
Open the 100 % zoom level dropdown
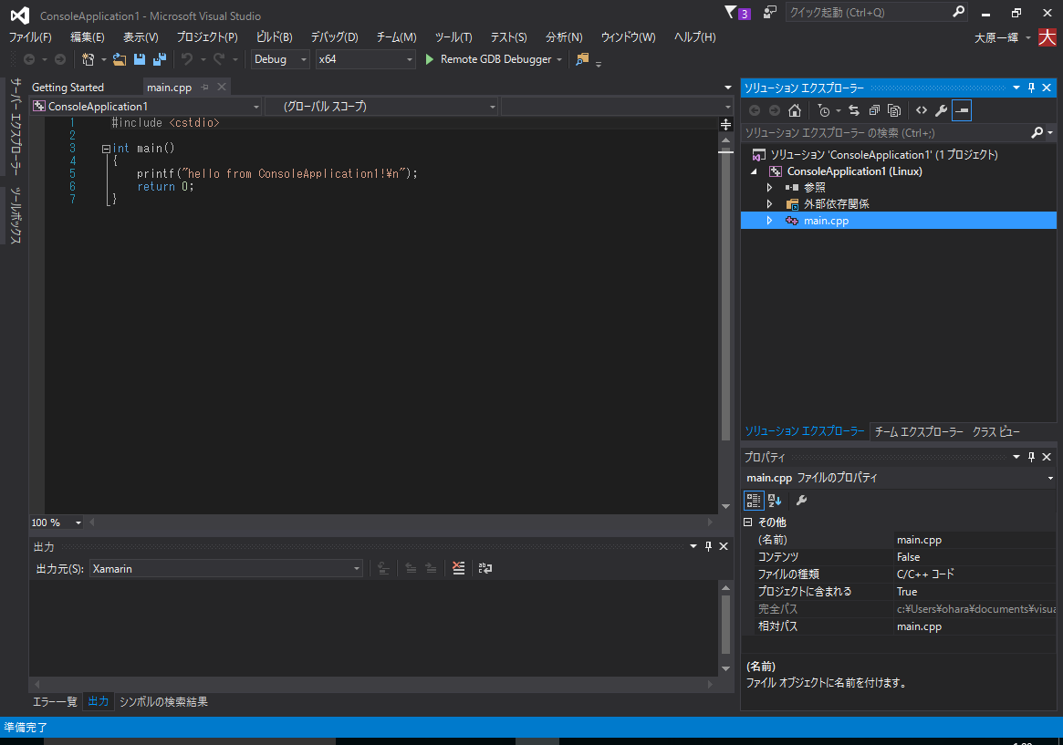click(78, 523)
